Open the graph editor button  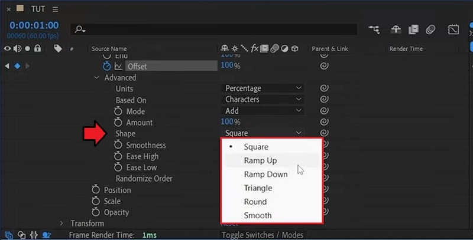point(453,29)
